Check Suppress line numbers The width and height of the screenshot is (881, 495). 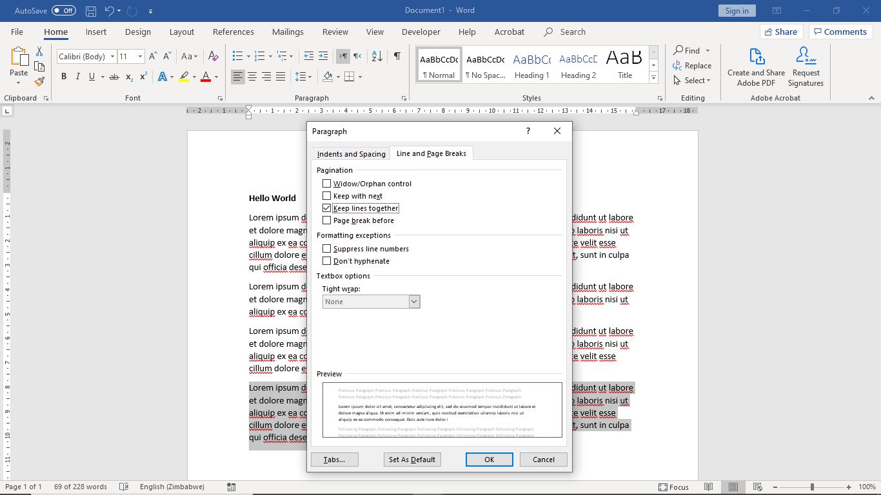pyautogui.click(x=327, y=249)
